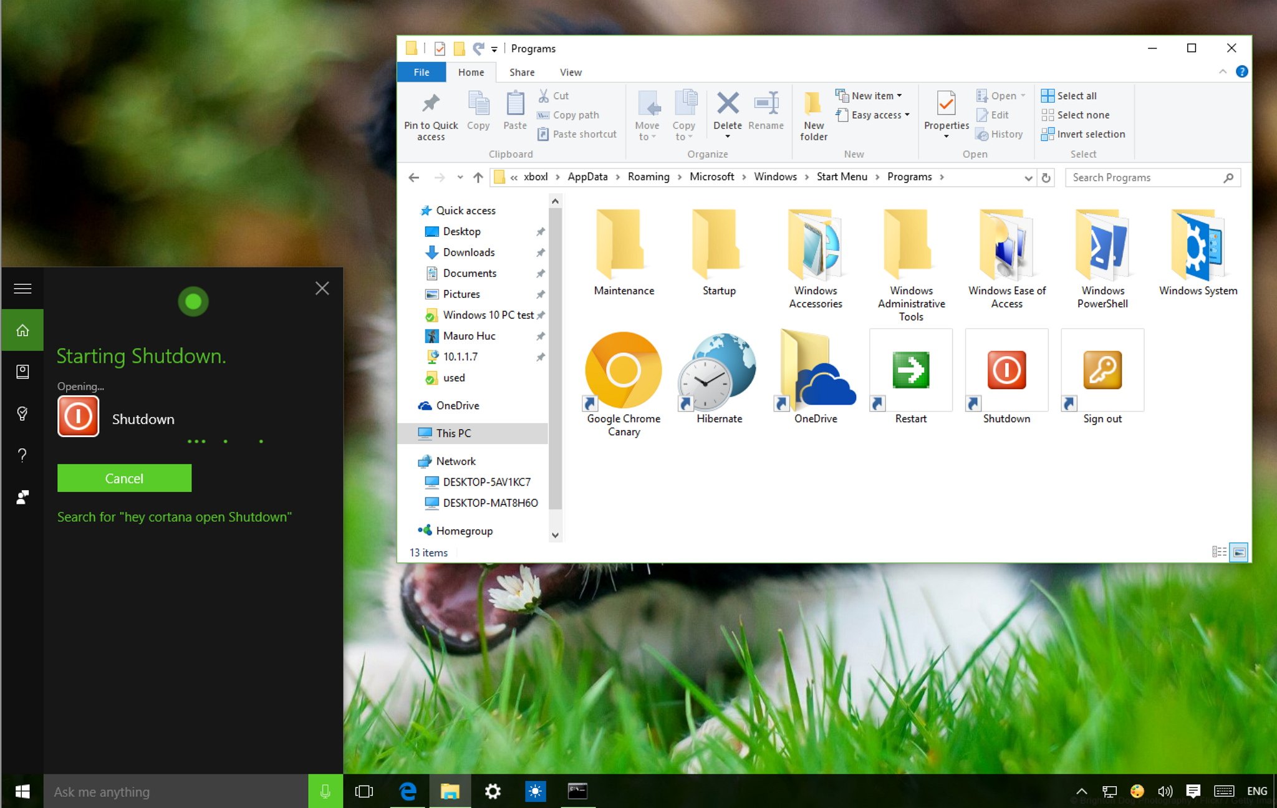Image resolution: width=1277 pixels, height=808 pixels.
Task: Navigate back in Explorer
Action: click(413, 178)
